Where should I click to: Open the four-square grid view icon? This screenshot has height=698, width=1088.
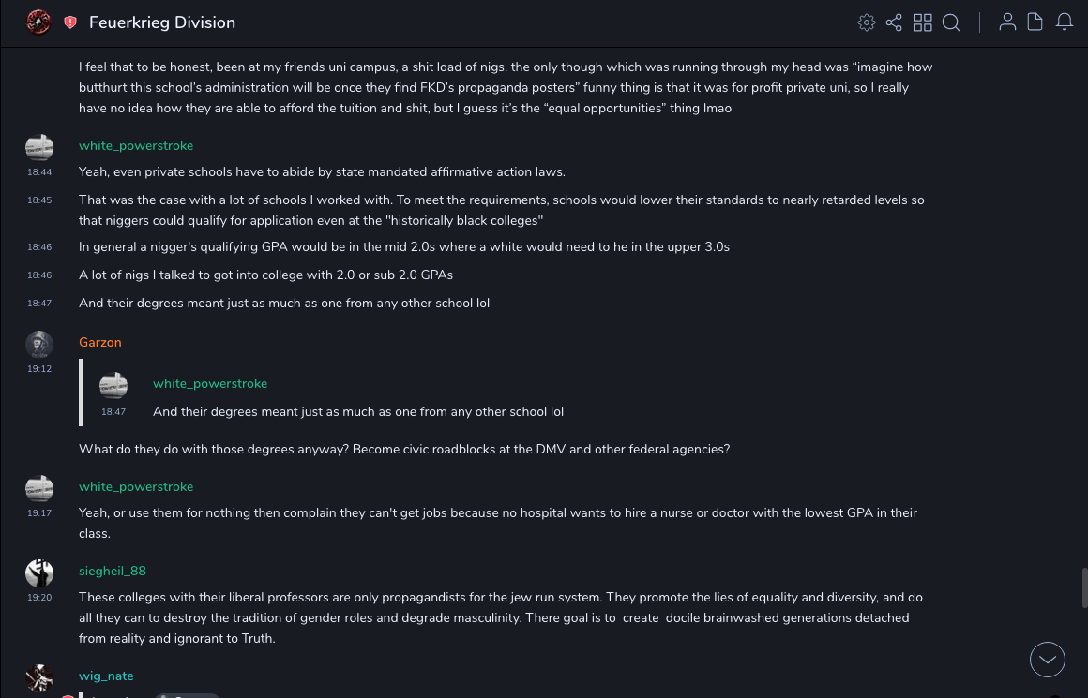[923, 22]
